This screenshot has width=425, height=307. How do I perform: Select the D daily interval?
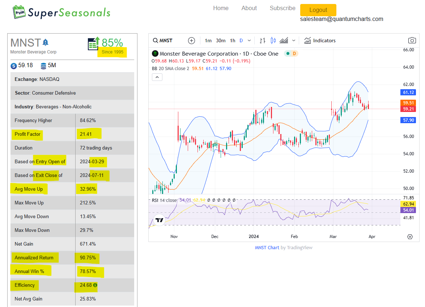point(241,40)
